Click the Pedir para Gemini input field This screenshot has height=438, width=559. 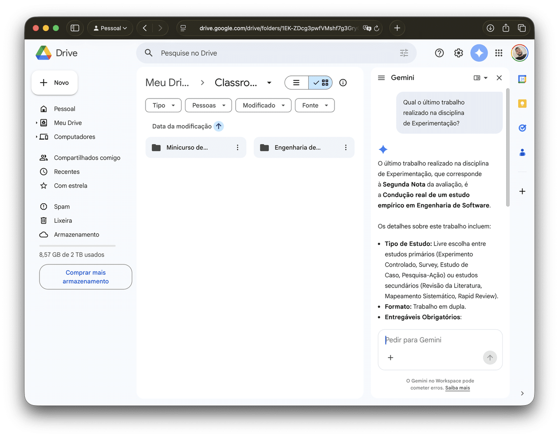point(440,339)
